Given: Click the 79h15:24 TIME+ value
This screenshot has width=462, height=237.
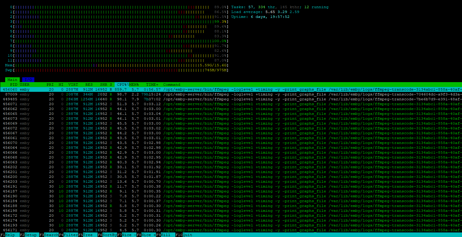Looking at the screenshot, I should pos(151,94).
